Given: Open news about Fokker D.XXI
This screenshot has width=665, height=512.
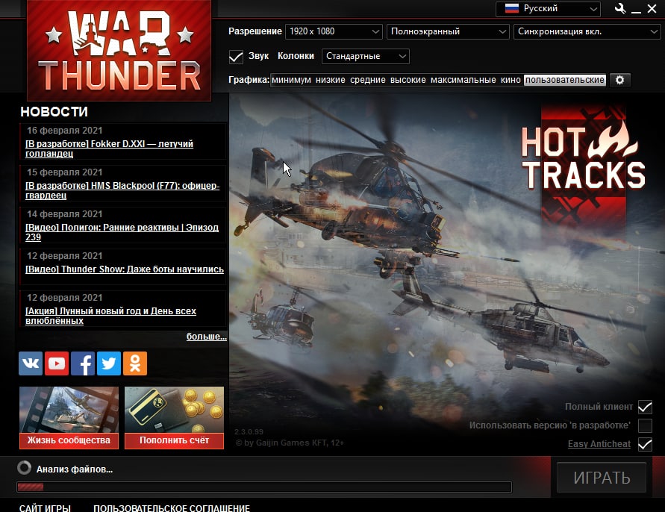Looking at the screenshot, I should 109,149.
